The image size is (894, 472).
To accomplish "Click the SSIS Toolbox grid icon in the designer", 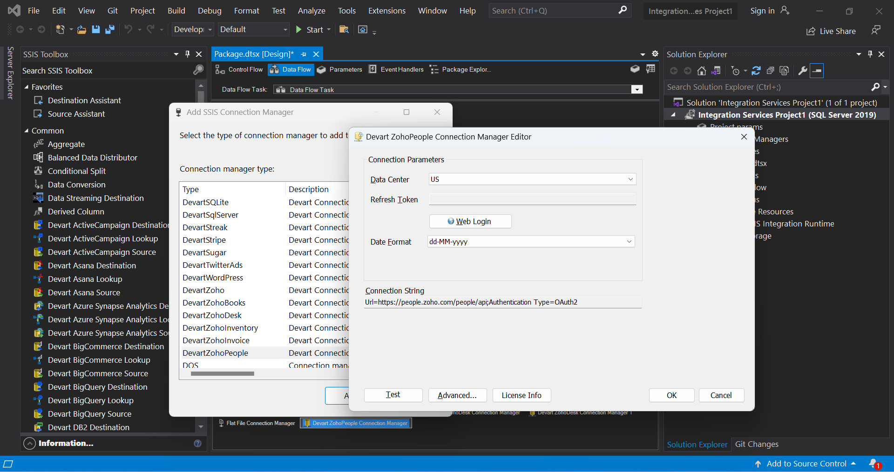I will [x=650, y=69].
